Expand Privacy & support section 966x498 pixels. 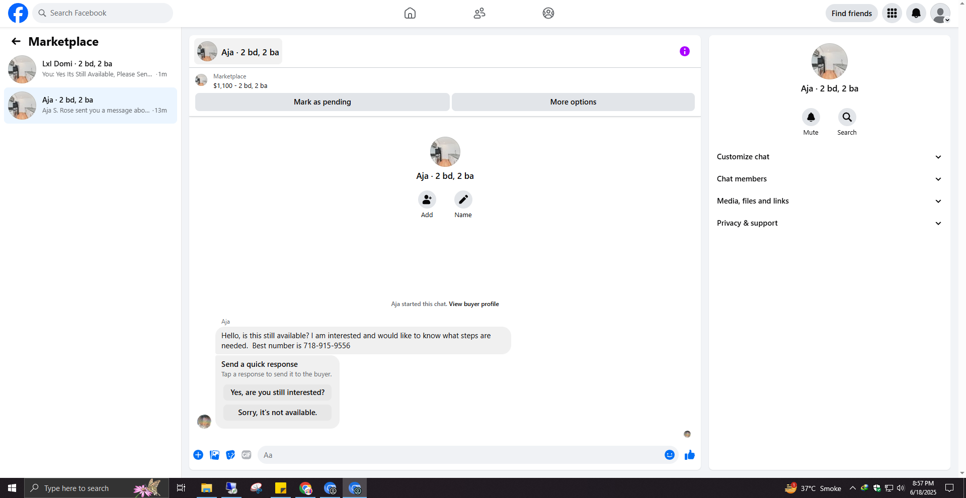pyautogui.click(x=829, y=223)
